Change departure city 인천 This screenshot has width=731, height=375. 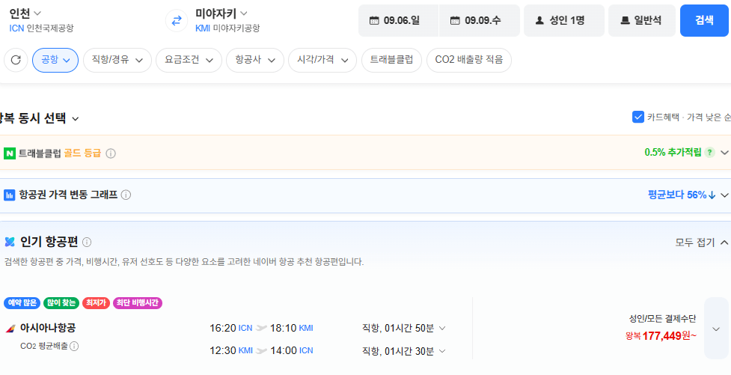coord(25,13)
